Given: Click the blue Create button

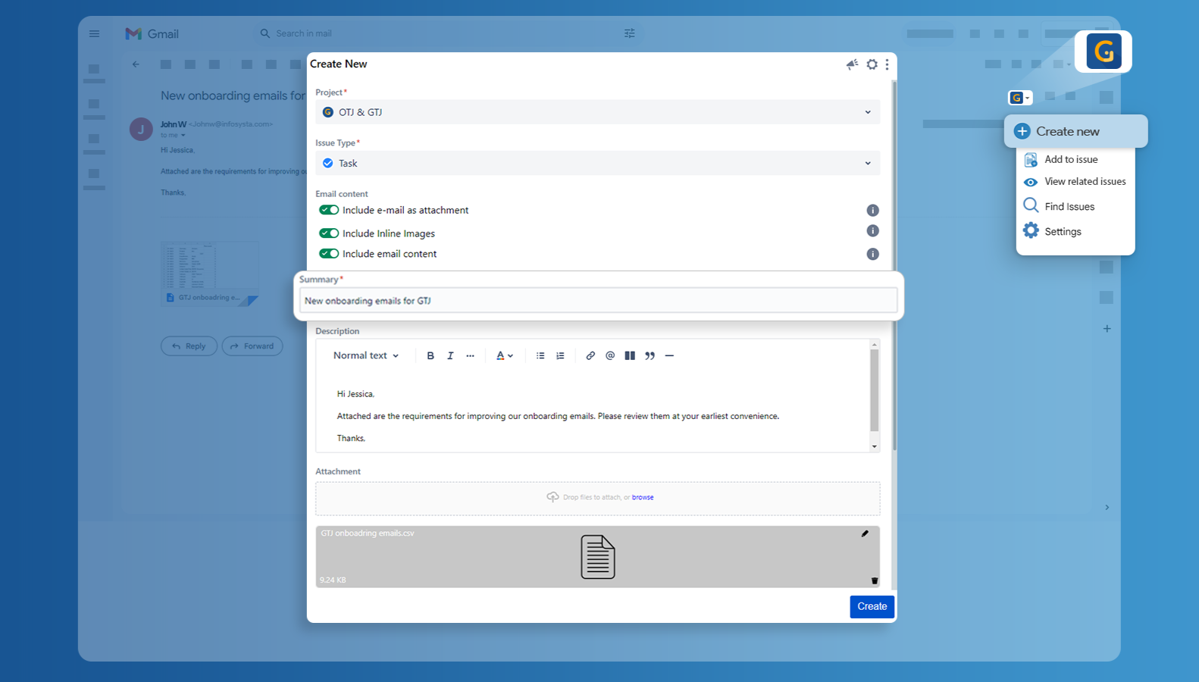Looking at the screenshot, I should tap(872, 606).
